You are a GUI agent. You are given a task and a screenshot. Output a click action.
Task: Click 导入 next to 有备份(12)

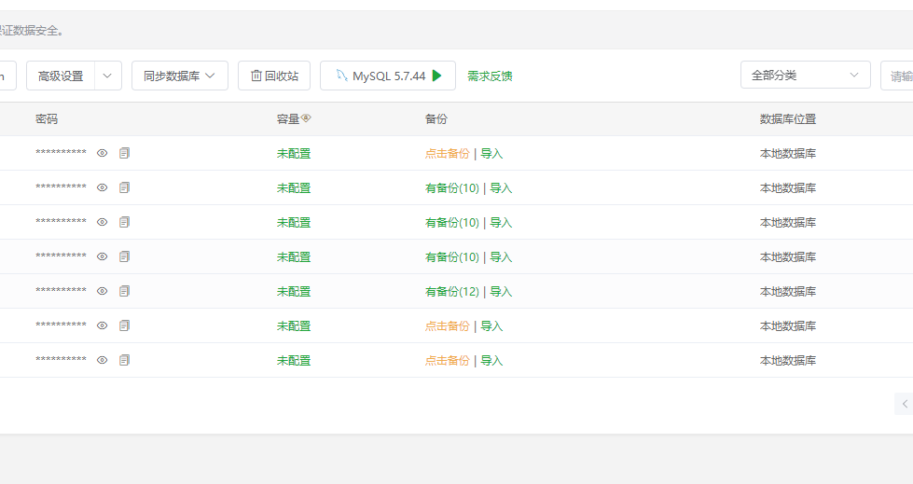pos(501,291)
